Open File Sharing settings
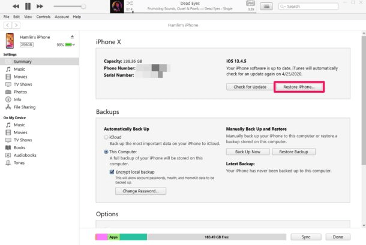This screenshot has height=245, width=366. tap(24, 107)
